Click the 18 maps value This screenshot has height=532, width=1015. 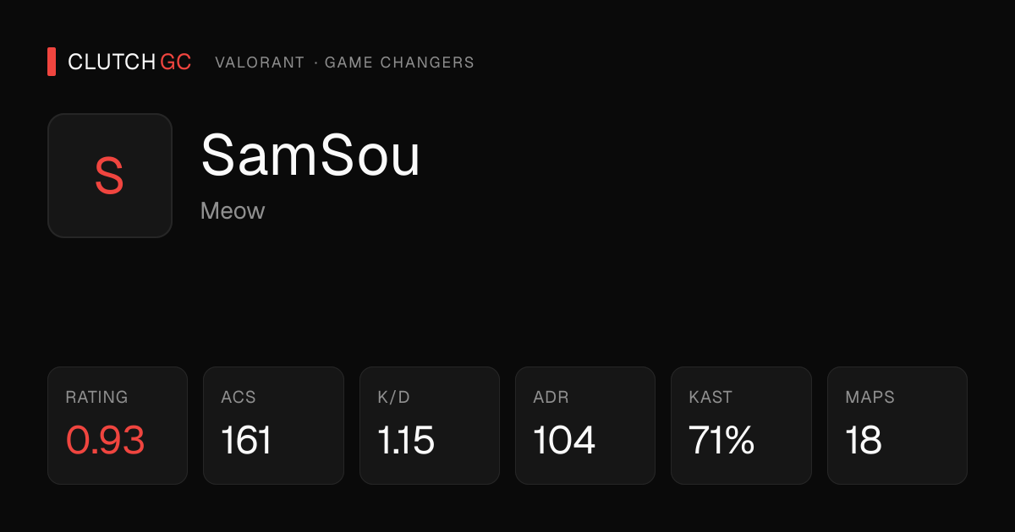864,441
